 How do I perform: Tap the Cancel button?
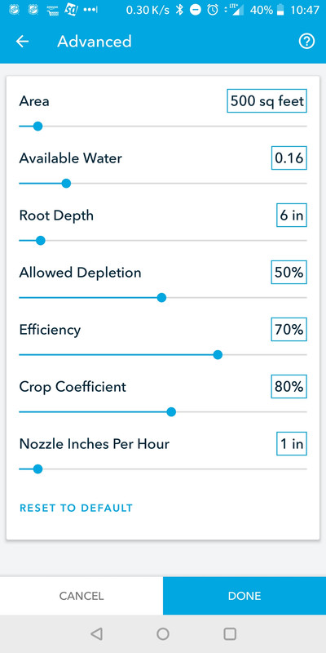coord(81,596)
